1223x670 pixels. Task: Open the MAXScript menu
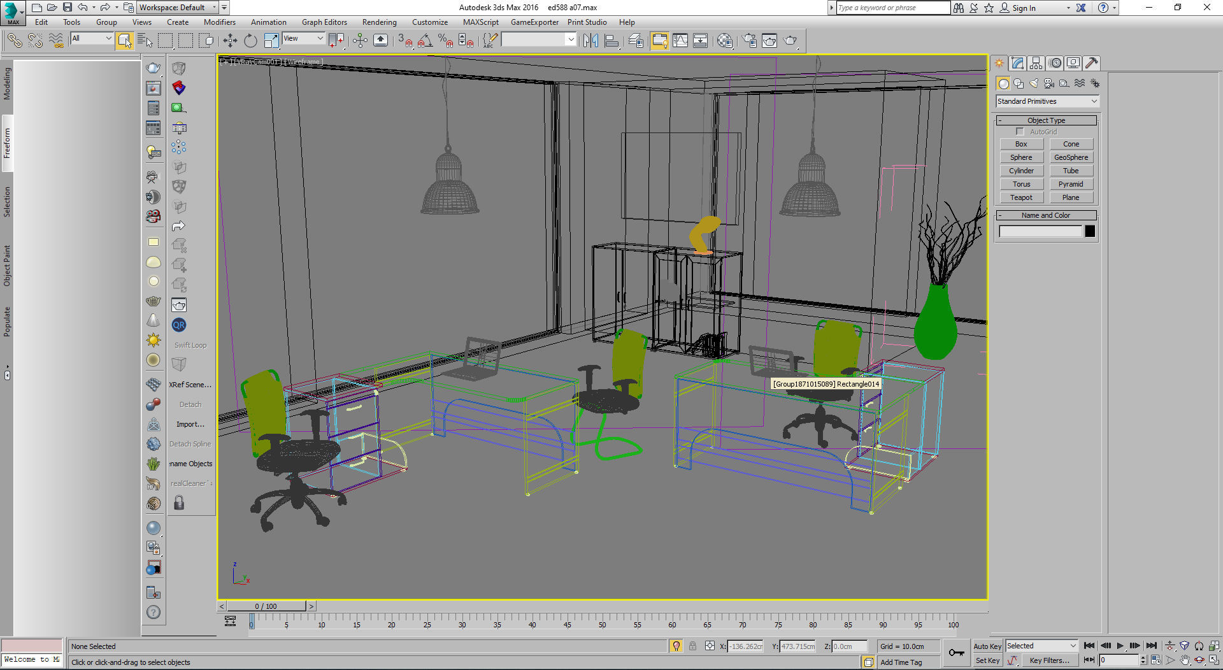(480, 22)
